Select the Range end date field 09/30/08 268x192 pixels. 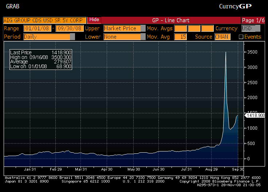[x=69, y=28]
